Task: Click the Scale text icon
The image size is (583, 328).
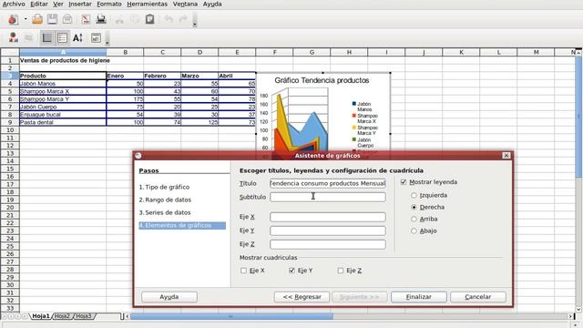Action: pyautogui.click(x=77, y=37)
